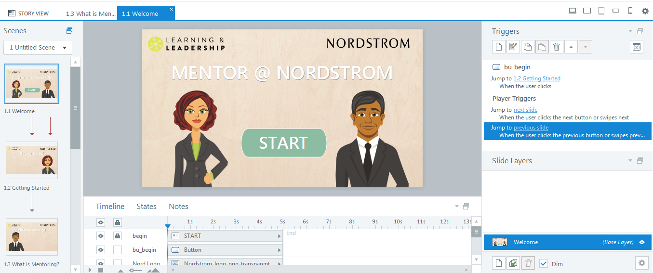The image size is (653, 273).
Task: Select the 1.3 What is Mentoring thumbnail
Action: (32, 237)
